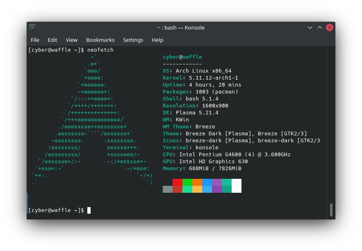362x251 pixels.
Task: Click the 'Theme: Breeze Dark [Plasma]' line
Action: [x=235, y=133]
